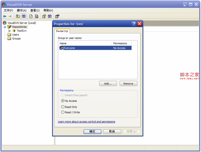The height and width of the screenshot is (152, 201).
Task: Click the Up one level folder icon
Action: [18, 16]
